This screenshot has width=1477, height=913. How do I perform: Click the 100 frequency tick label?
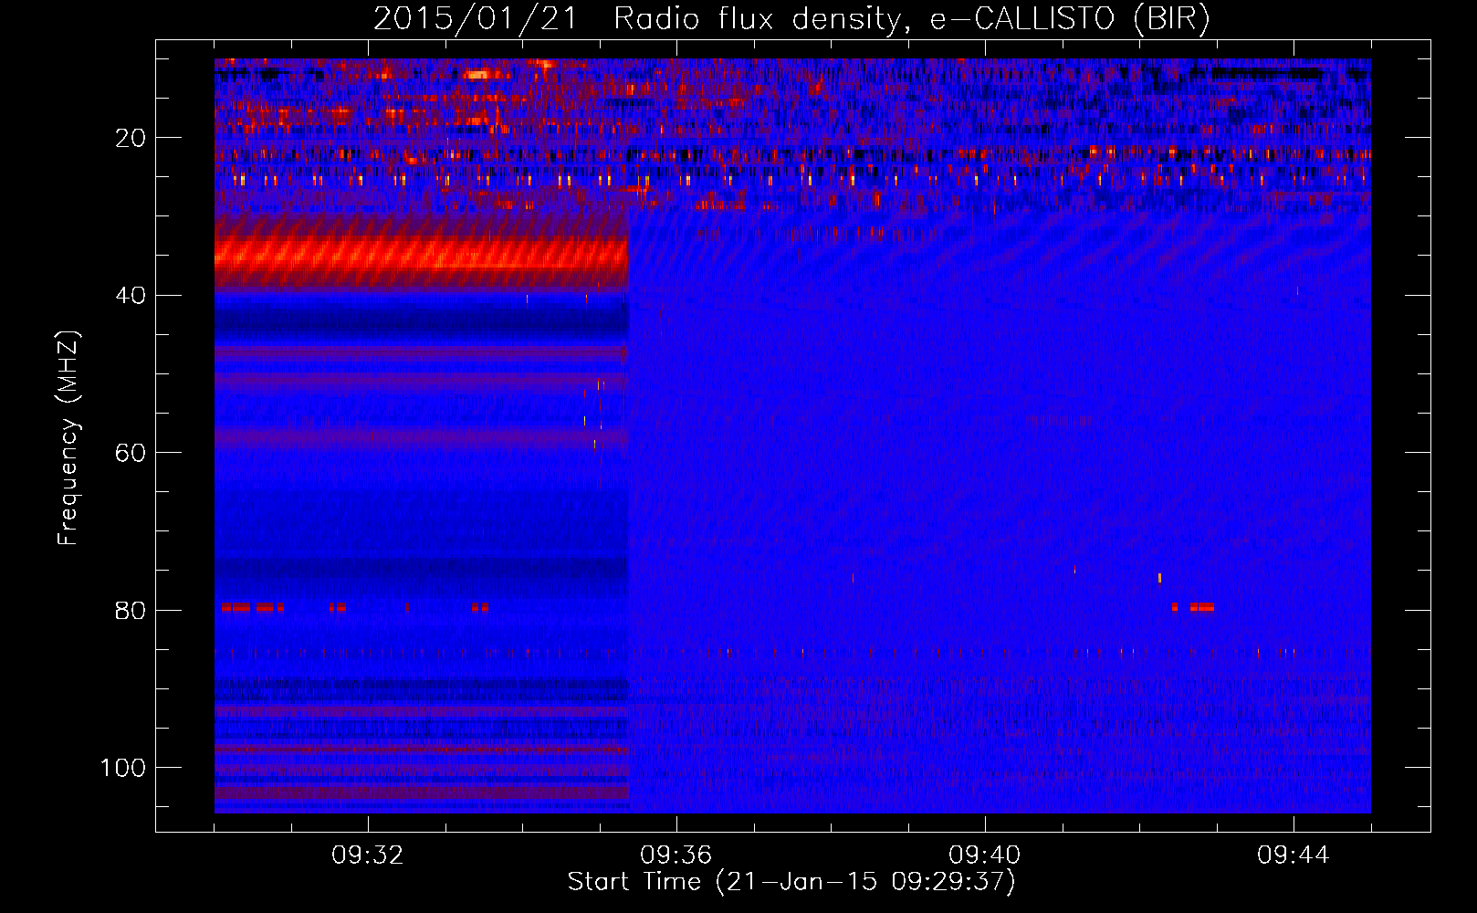click(x=123, y=768)
